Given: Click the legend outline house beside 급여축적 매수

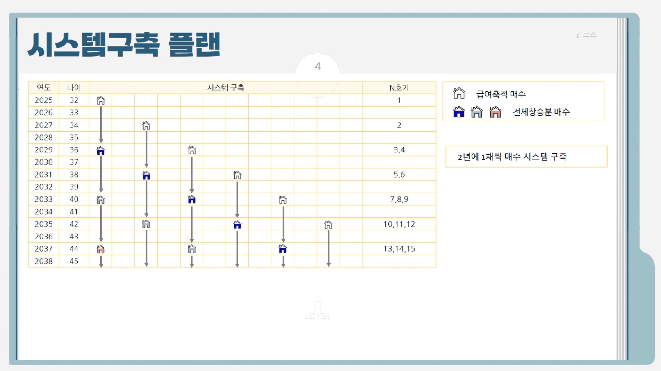Looking at the screenshot, I should 459,93.
